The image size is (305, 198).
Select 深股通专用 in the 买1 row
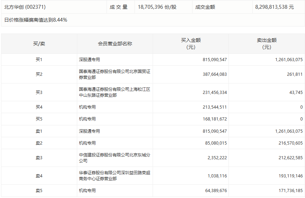(x=89, y=59)
